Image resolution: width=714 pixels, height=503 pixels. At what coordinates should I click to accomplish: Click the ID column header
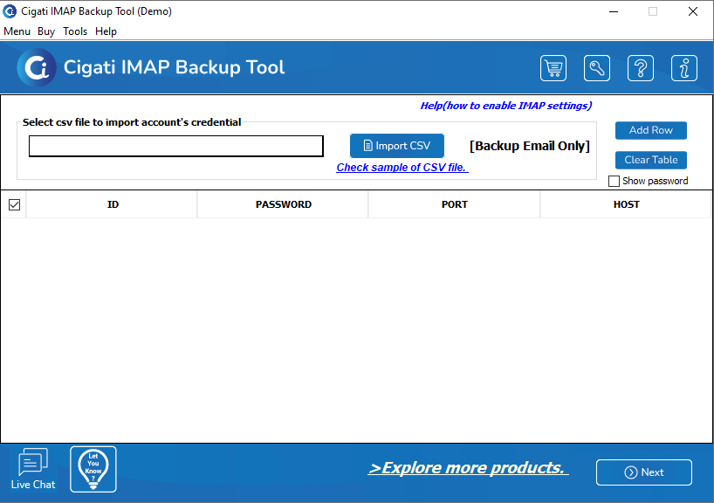tap(112, 204)
